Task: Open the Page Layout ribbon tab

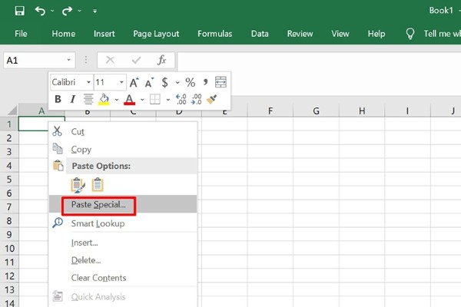Action: coord(156,34)
